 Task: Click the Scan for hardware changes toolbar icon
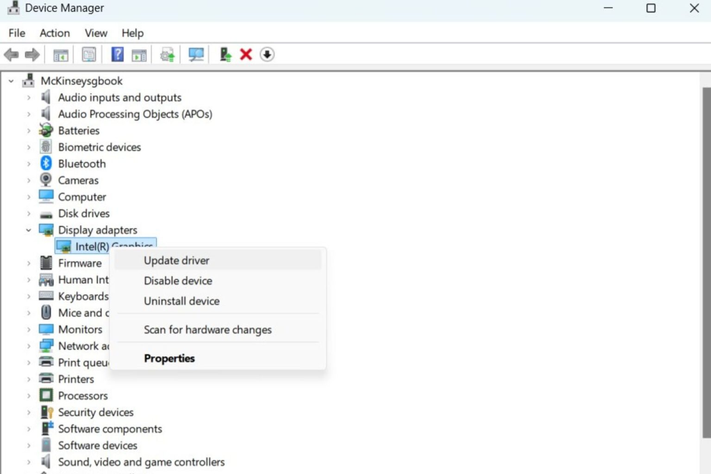coord(195,54)
